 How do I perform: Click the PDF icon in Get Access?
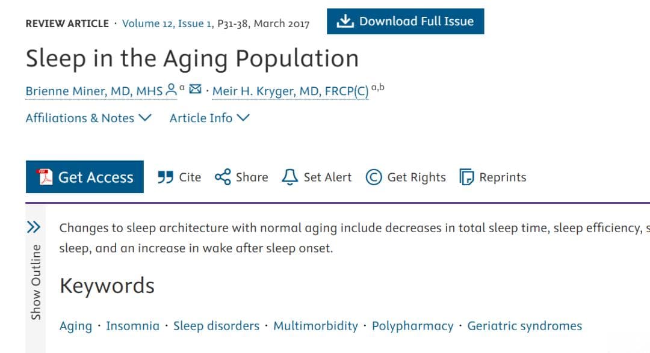(x=44, y=177)
